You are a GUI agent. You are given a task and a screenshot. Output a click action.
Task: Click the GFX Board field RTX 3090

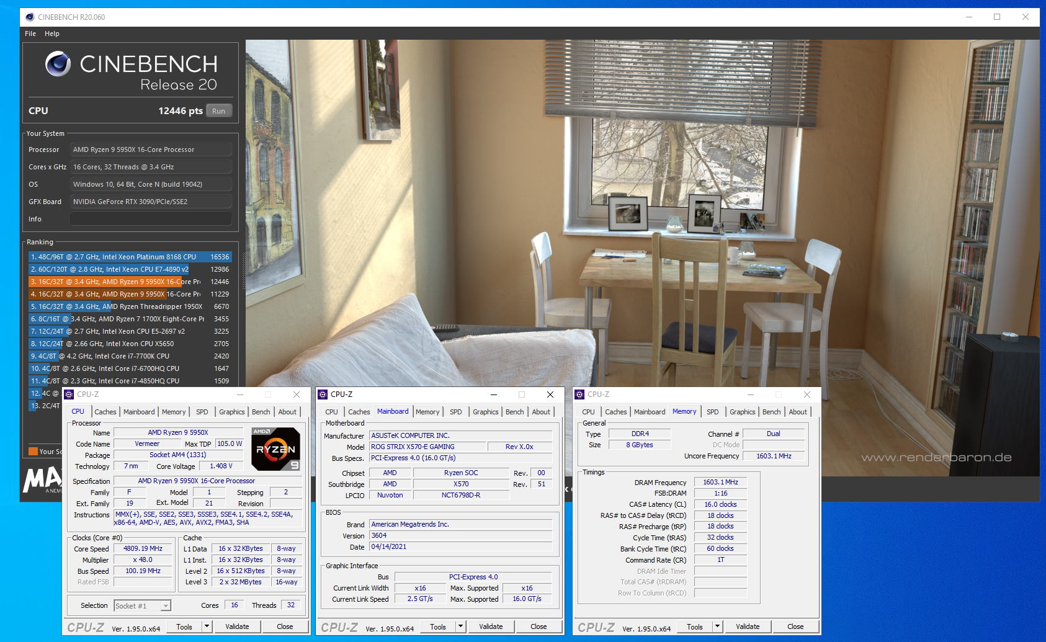click(151, 202)
